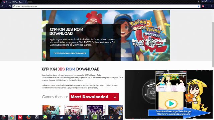Open the fourth dark dragon game cover
214x120 pixels.
tap(116, 110)
